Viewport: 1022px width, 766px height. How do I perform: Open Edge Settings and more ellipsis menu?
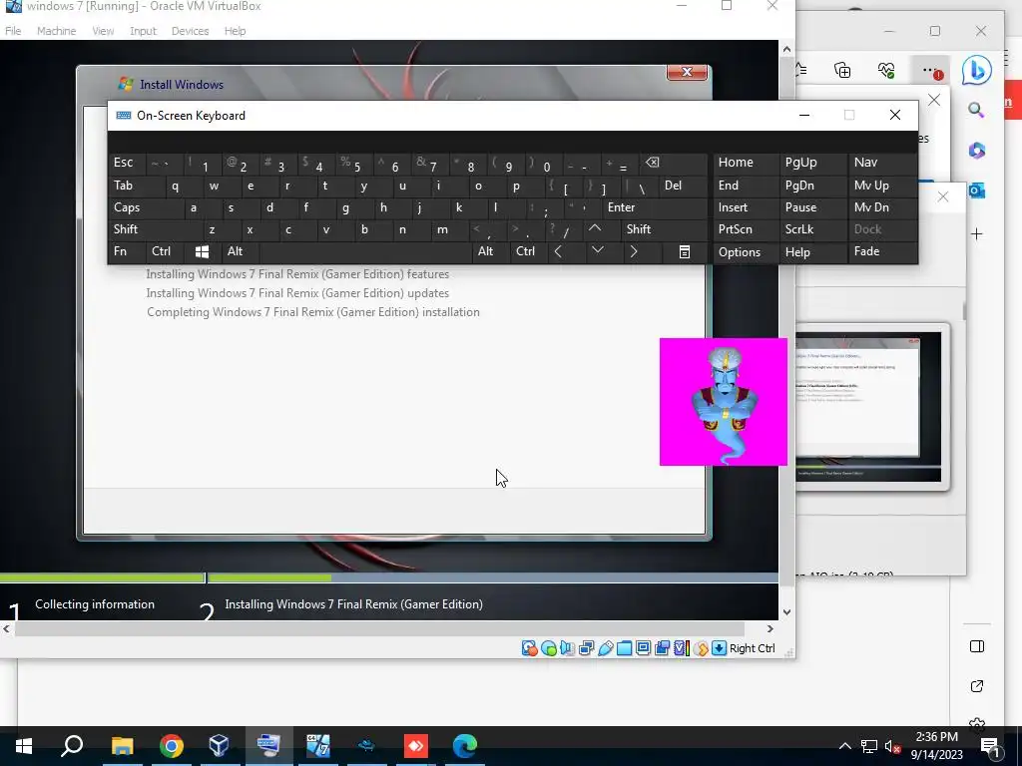(x=930, y=71)
